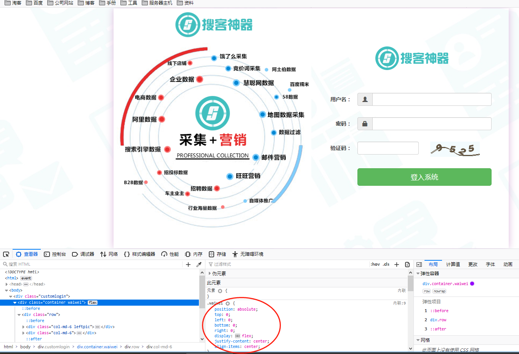Toggle the flex badge on container waiwei

(x=93, y=303)
